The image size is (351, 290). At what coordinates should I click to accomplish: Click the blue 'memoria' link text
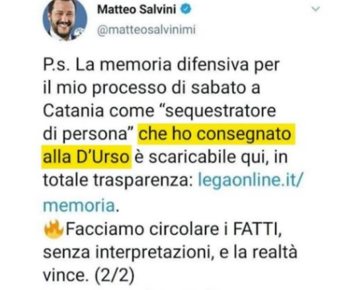coord(79,205)
